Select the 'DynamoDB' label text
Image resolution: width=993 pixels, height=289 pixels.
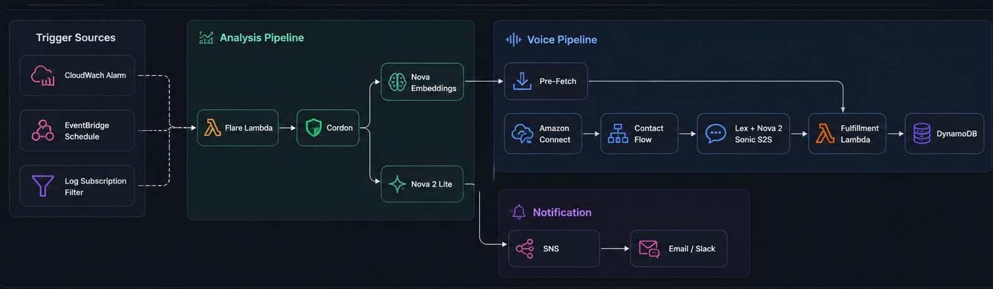[x=956, y=134]
